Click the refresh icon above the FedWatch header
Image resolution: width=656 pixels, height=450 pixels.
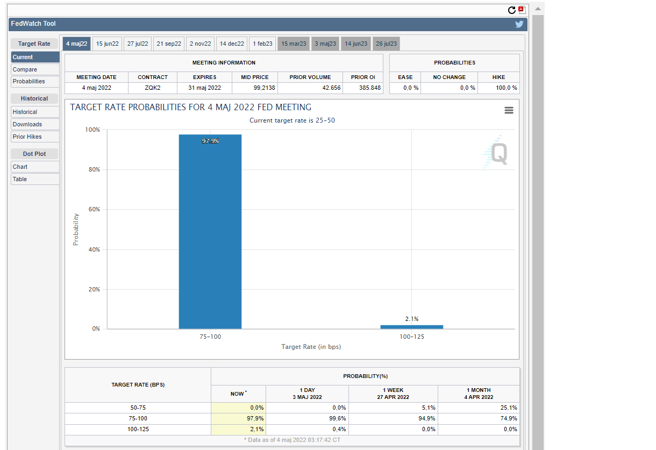pyautogui.click(x=512, y=10)
